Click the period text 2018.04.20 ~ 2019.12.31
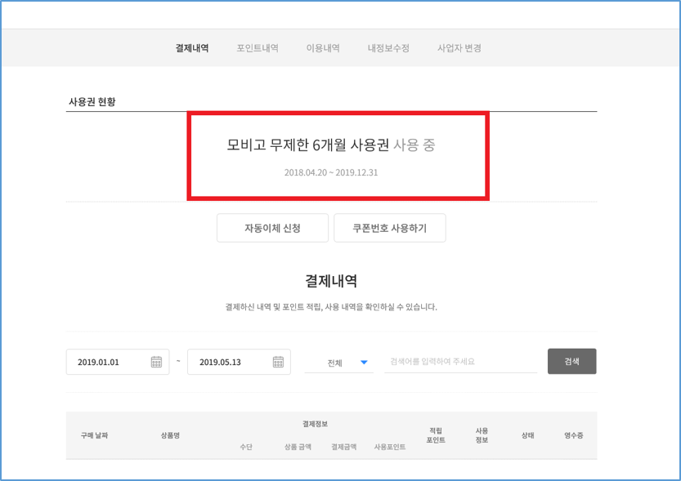Image resolution: width=681 pixels, height=481 pixels. click(331, 172)
